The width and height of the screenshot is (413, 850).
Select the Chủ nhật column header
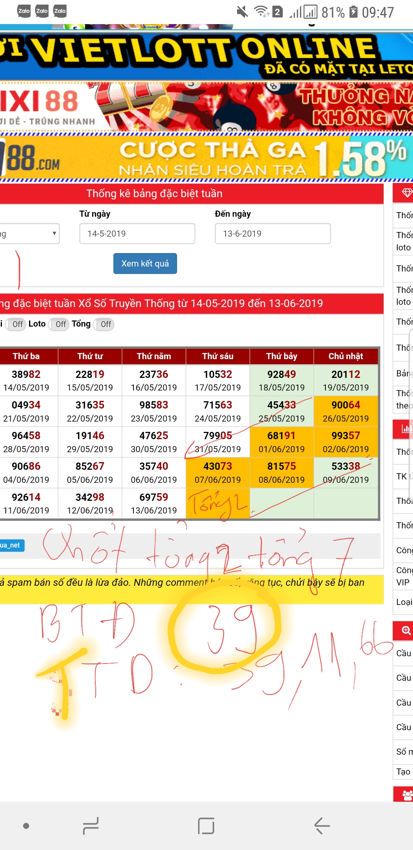coord(346,356)
